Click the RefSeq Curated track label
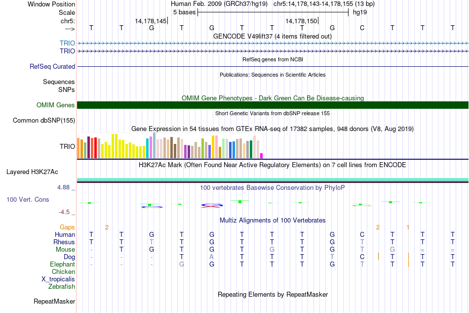469x313 pixels. 52,66
